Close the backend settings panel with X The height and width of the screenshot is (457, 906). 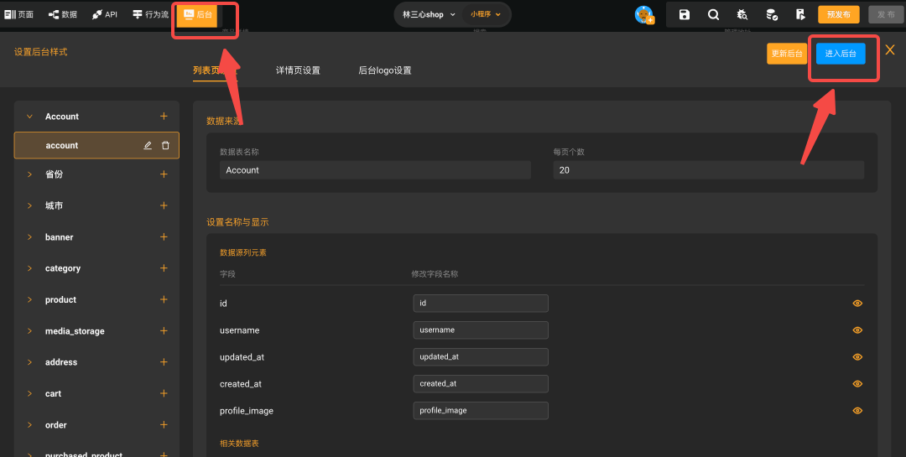coord(890,50)
